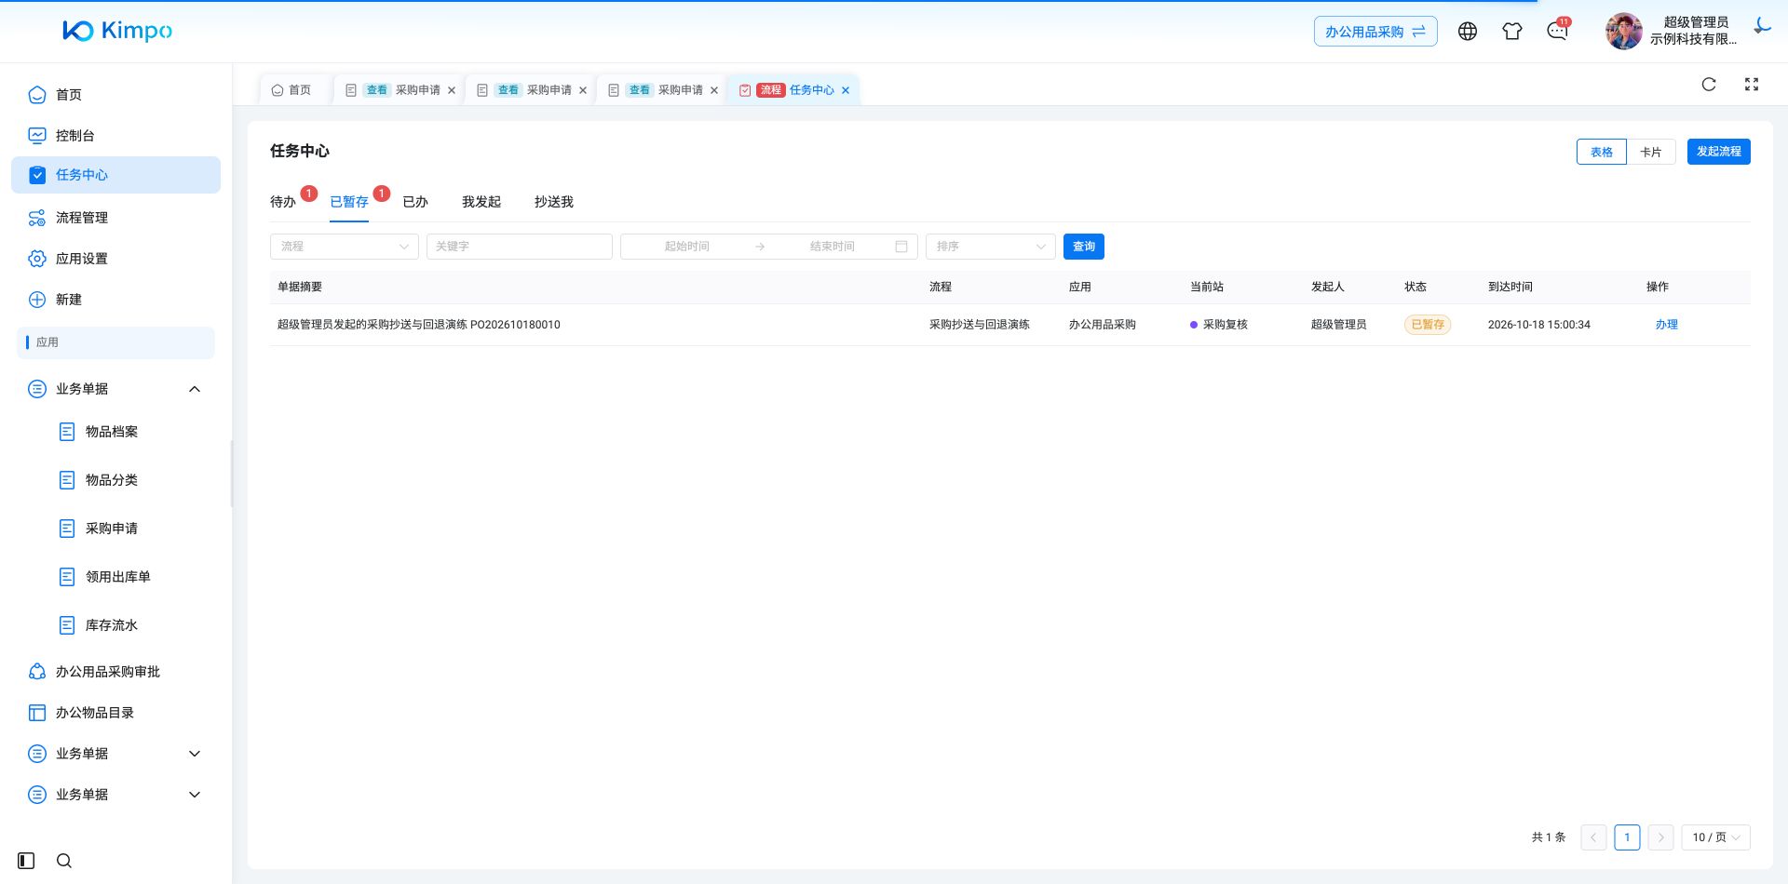Viewport: 1788px width, 884px height.
Task: Open the page size 10 / 页 dropdown
Action: tap(1715, 837)
